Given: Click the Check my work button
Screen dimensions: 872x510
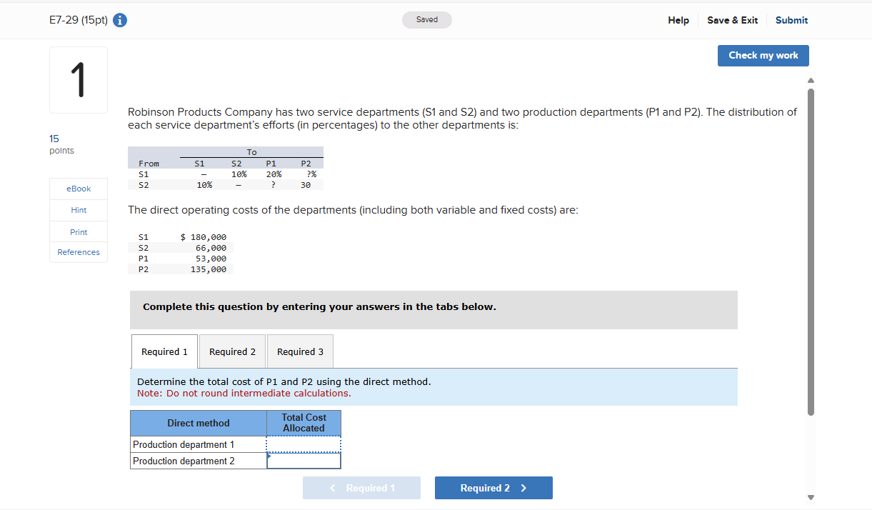Looking at the screenshot, I should click(763, 56).
